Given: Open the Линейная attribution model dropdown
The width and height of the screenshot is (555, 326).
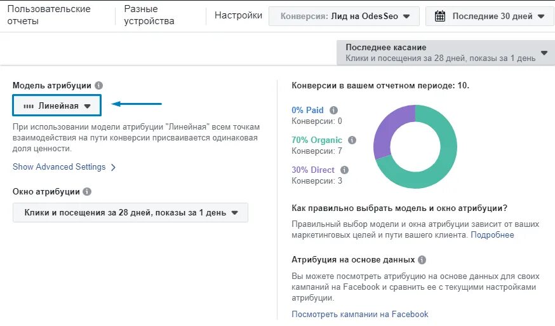Looking at the screenshot, I should [x=57, y=105].
